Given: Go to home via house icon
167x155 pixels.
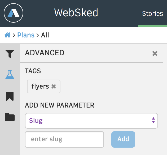Looking at the screenshot, I should [7, 35].
